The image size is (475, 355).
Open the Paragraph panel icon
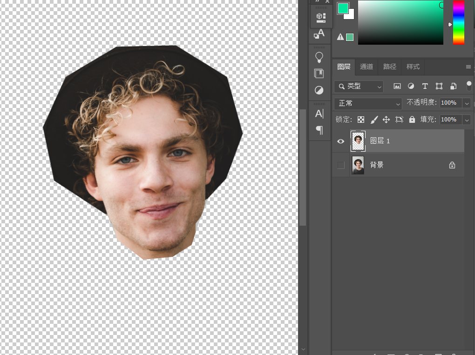[x=319, y=130]
